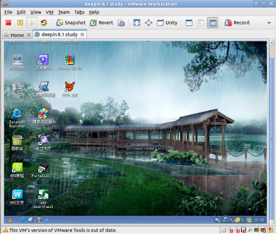
Task: Expand the toolbar overflow chevron
Action: pyautogui.click(x=269, y=23)
